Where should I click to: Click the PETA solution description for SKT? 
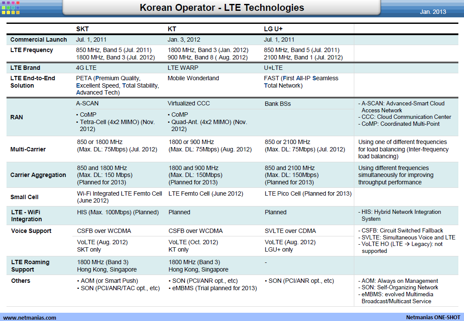pos(118,85)
